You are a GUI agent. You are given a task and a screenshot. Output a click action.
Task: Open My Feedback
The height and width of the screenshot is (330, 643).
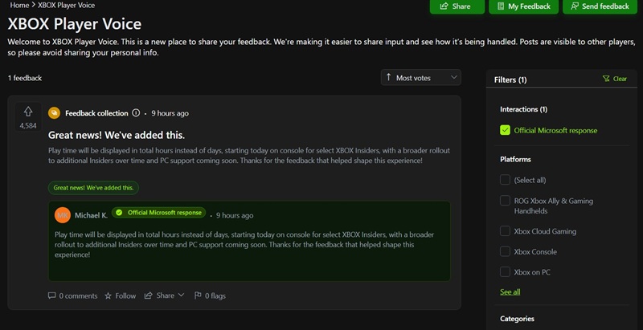click(x=523, y=6)
